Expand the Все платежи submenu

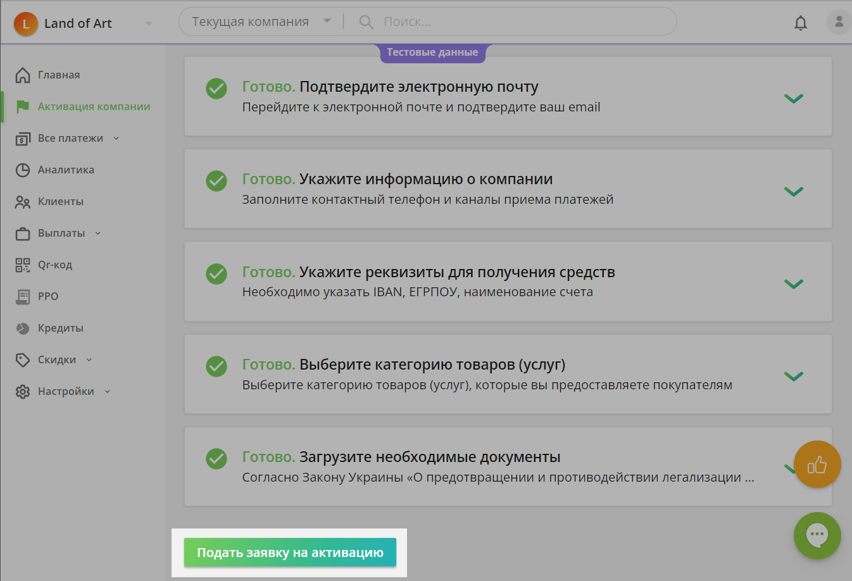(70, 138)
